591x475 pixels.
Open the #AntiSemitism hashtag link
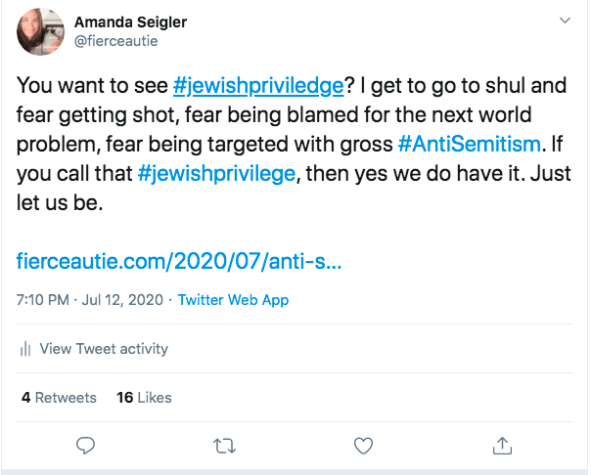click(470, 145)
